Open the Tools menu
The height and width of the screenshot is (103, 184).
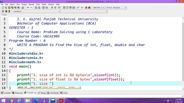tap(38, 5)
